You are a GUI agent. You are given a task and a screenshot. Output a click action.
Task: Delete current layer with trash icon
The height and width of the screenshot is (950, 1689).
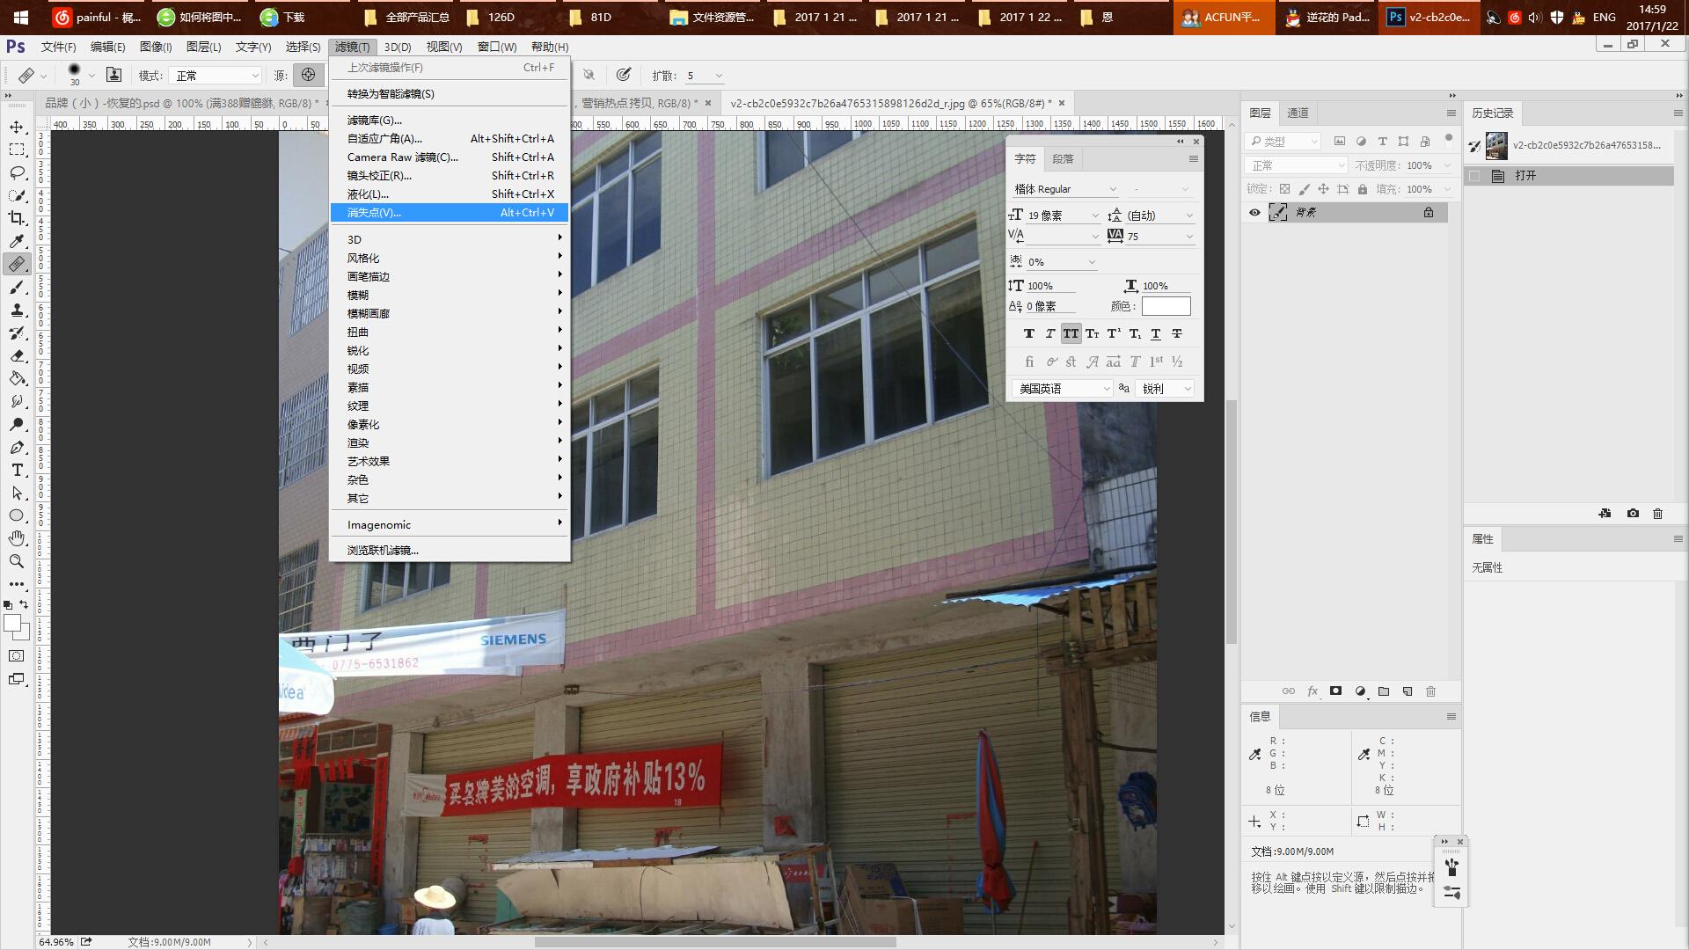(x=1430, y=691)
